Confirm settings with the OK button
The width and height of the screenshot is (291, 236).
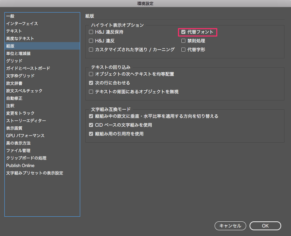tap(265, 226)
